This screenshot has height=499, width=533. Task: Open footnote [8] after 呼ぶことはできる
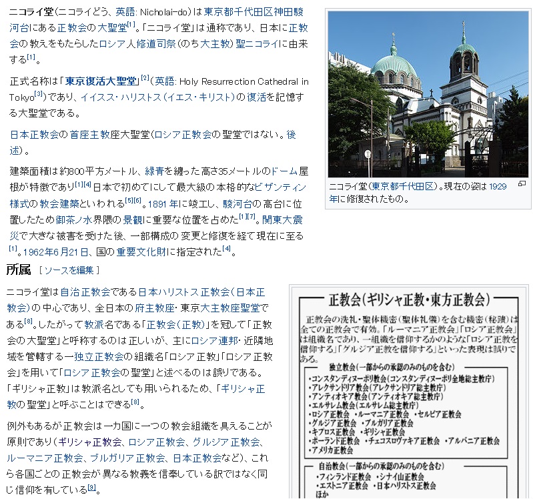tap(135, 402)
